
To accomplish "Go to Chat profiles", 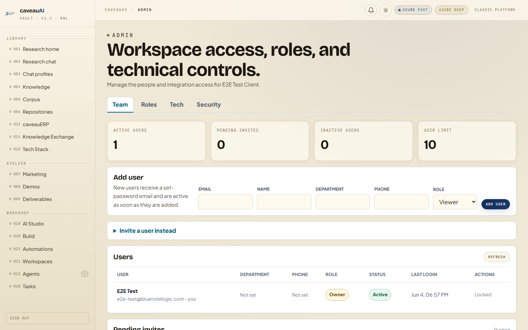I will [x=47, y=74].
